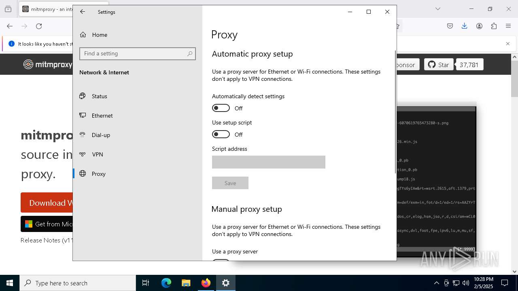Click Firefox back navigation arrow
The height and width of the screenshot is (291, 518).
click(10, 26)
